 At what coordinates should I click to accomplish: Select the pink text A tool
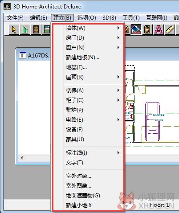159,29
